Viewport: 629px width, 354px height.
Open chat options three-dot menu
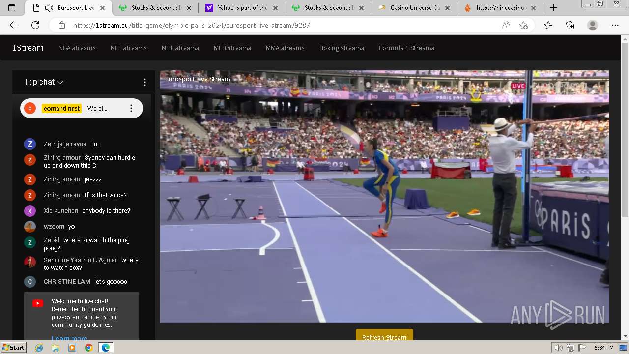point(144,82)
